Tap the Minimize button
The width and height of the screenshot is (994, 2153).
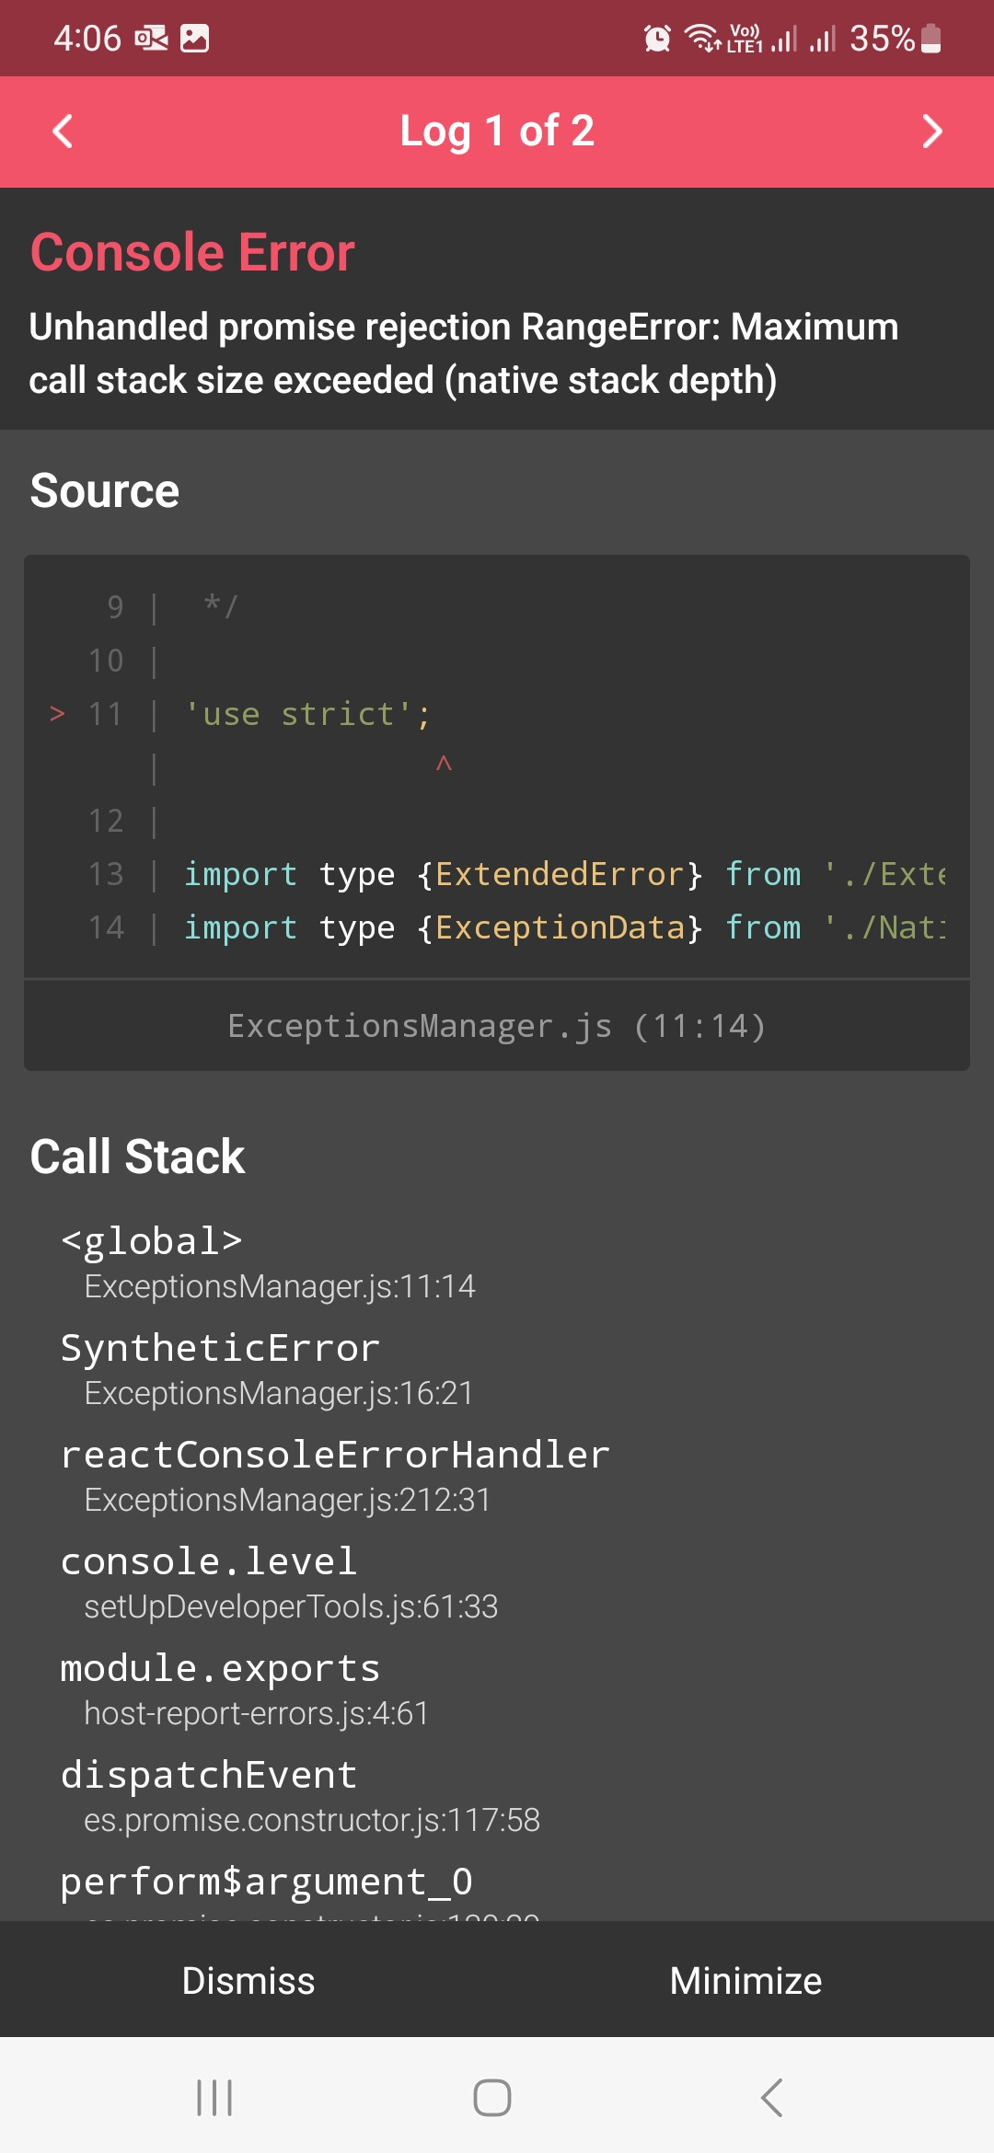tap(745, 1980)
